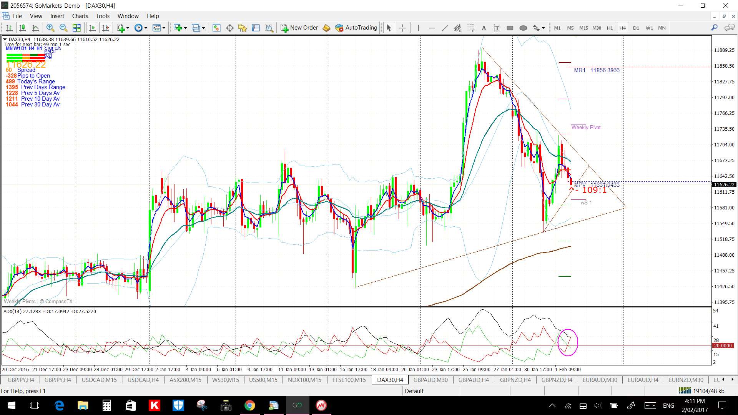
Task: Switch timeframe to M30
Action: pyautogui.click(x=597, y=28)
